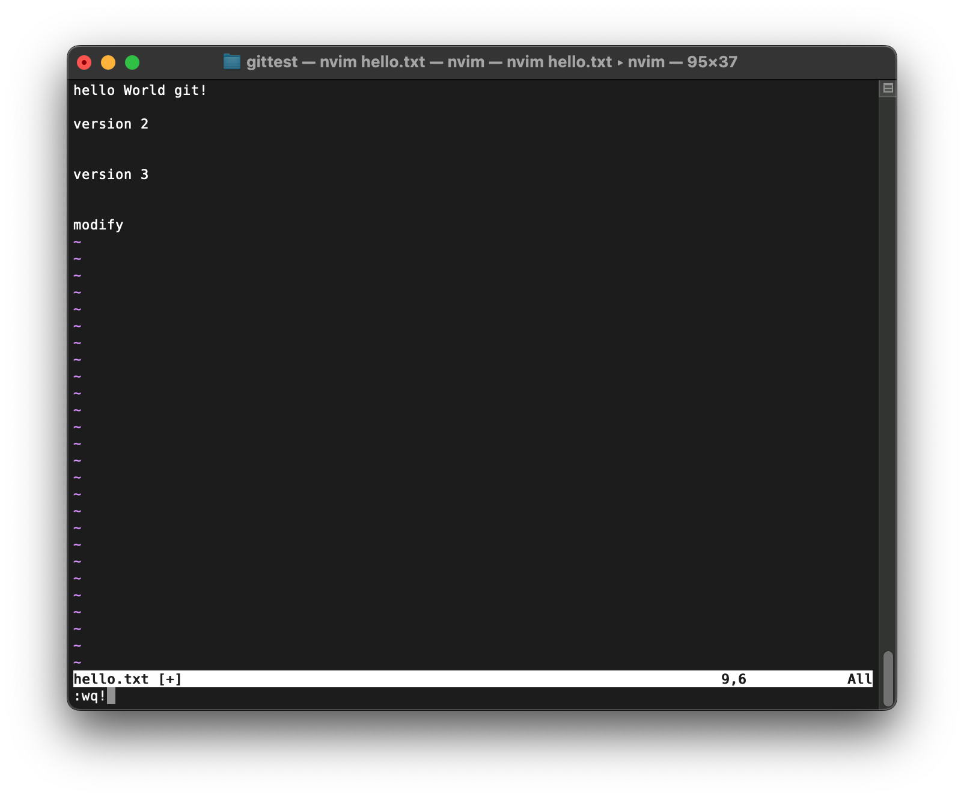Click the '9,6' cursor position indicator
Image resolution: width=964 pixels, height=799 pixels.
[x=733, y=679]
